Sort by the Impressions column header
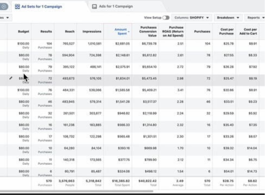The height and width of the screenshot is (195, 265). (92, 32)
